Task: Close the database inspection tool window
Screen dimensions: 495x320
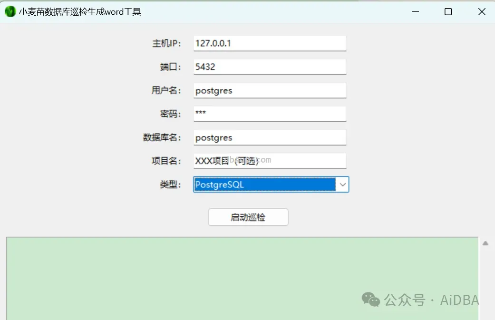Action: click(482, 12)
